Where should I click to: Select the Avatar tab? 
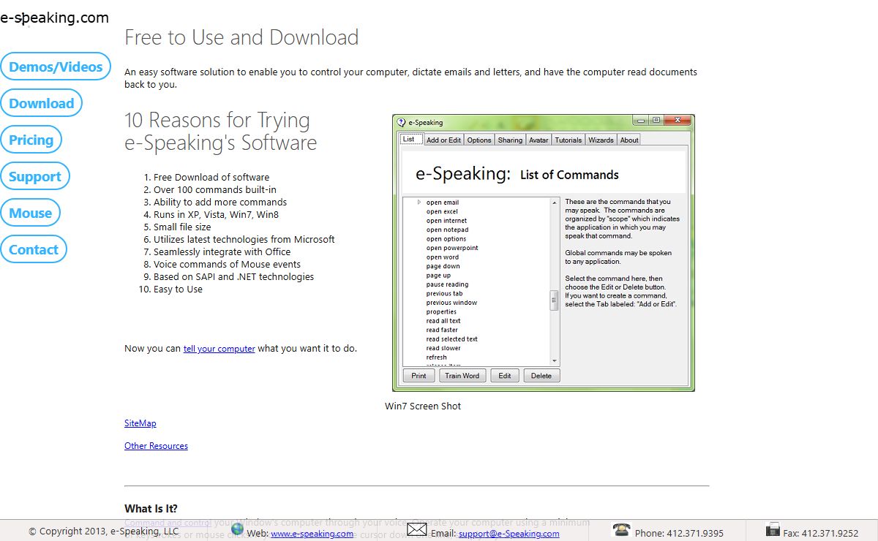coord(539,140)
